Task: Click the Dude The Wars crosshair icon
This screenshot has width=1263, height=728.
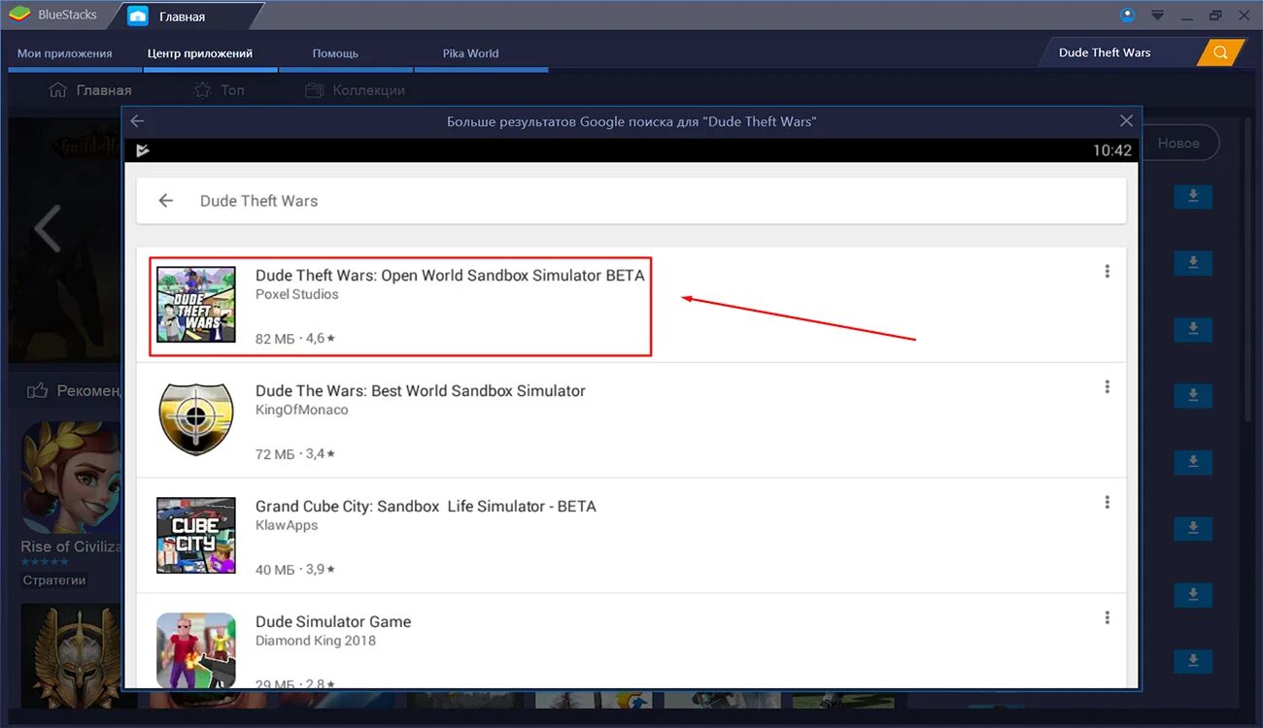Action: pyautogui.click(x=196, y=419)
